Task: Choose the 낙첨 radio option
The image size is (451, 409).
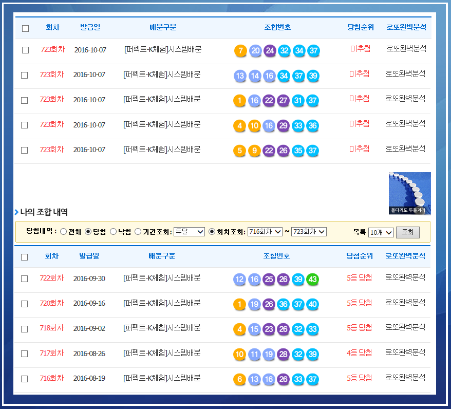Action: 113,232
